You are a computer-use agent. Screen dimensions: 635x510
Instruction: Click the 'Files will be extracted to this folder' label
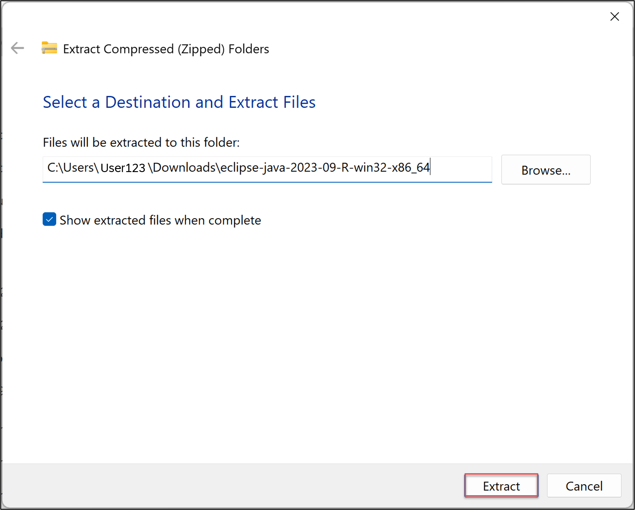(x=141, y=143)
